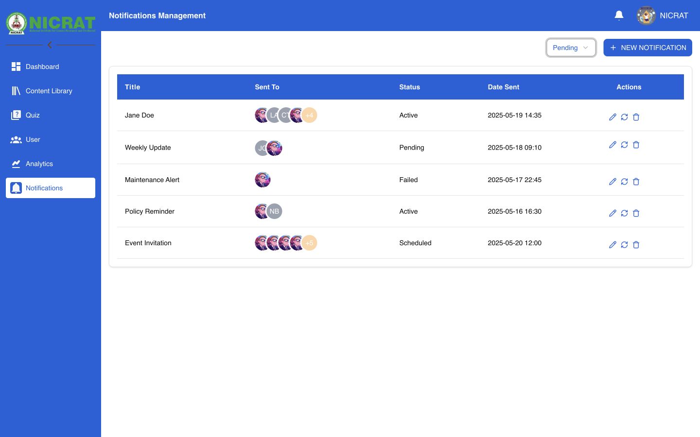Click the Title column header

(133, 87)
